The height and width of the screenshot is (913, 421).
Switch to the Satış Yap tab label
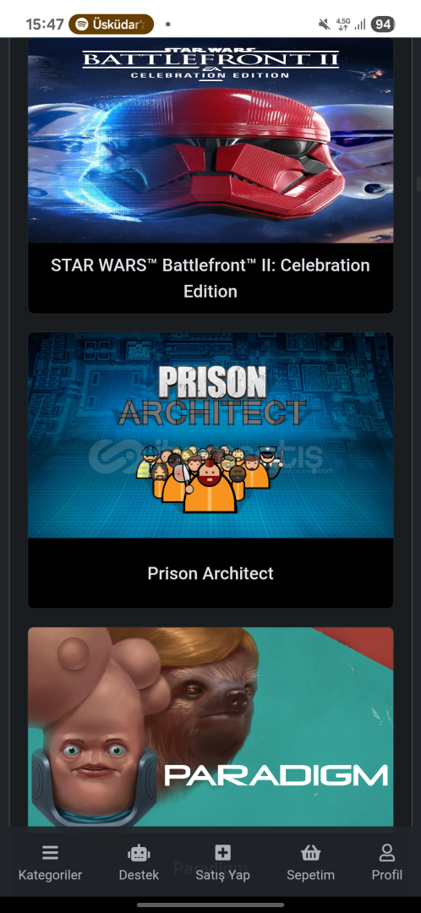click(222, 875)
